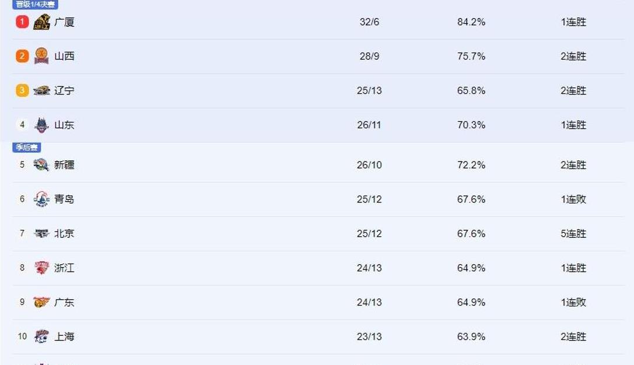Click the 山西 team logo
Screen dimensions: 634x365
pyautogui.click(x=41, y=56)
